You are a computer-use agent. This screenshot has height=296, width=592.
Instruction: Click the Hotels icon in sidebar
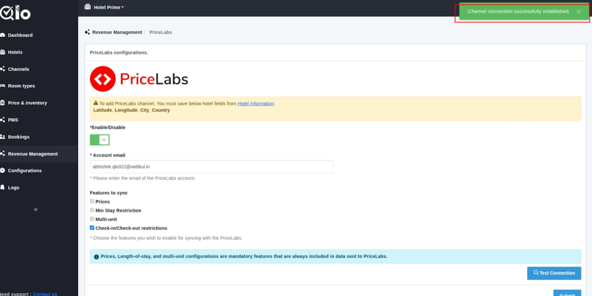click(3, 52)
